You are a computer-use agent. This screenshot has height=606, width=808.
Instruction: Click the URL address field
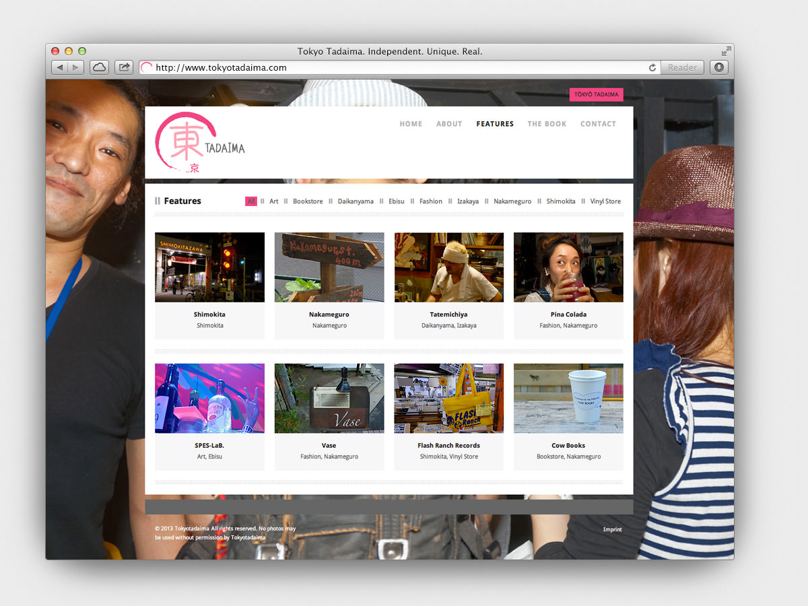(397, 67)
